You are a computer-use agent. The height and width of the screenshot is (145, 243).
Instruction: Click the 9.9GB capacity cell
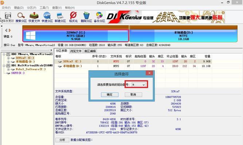pyautogui.click(x=207, y=61)
